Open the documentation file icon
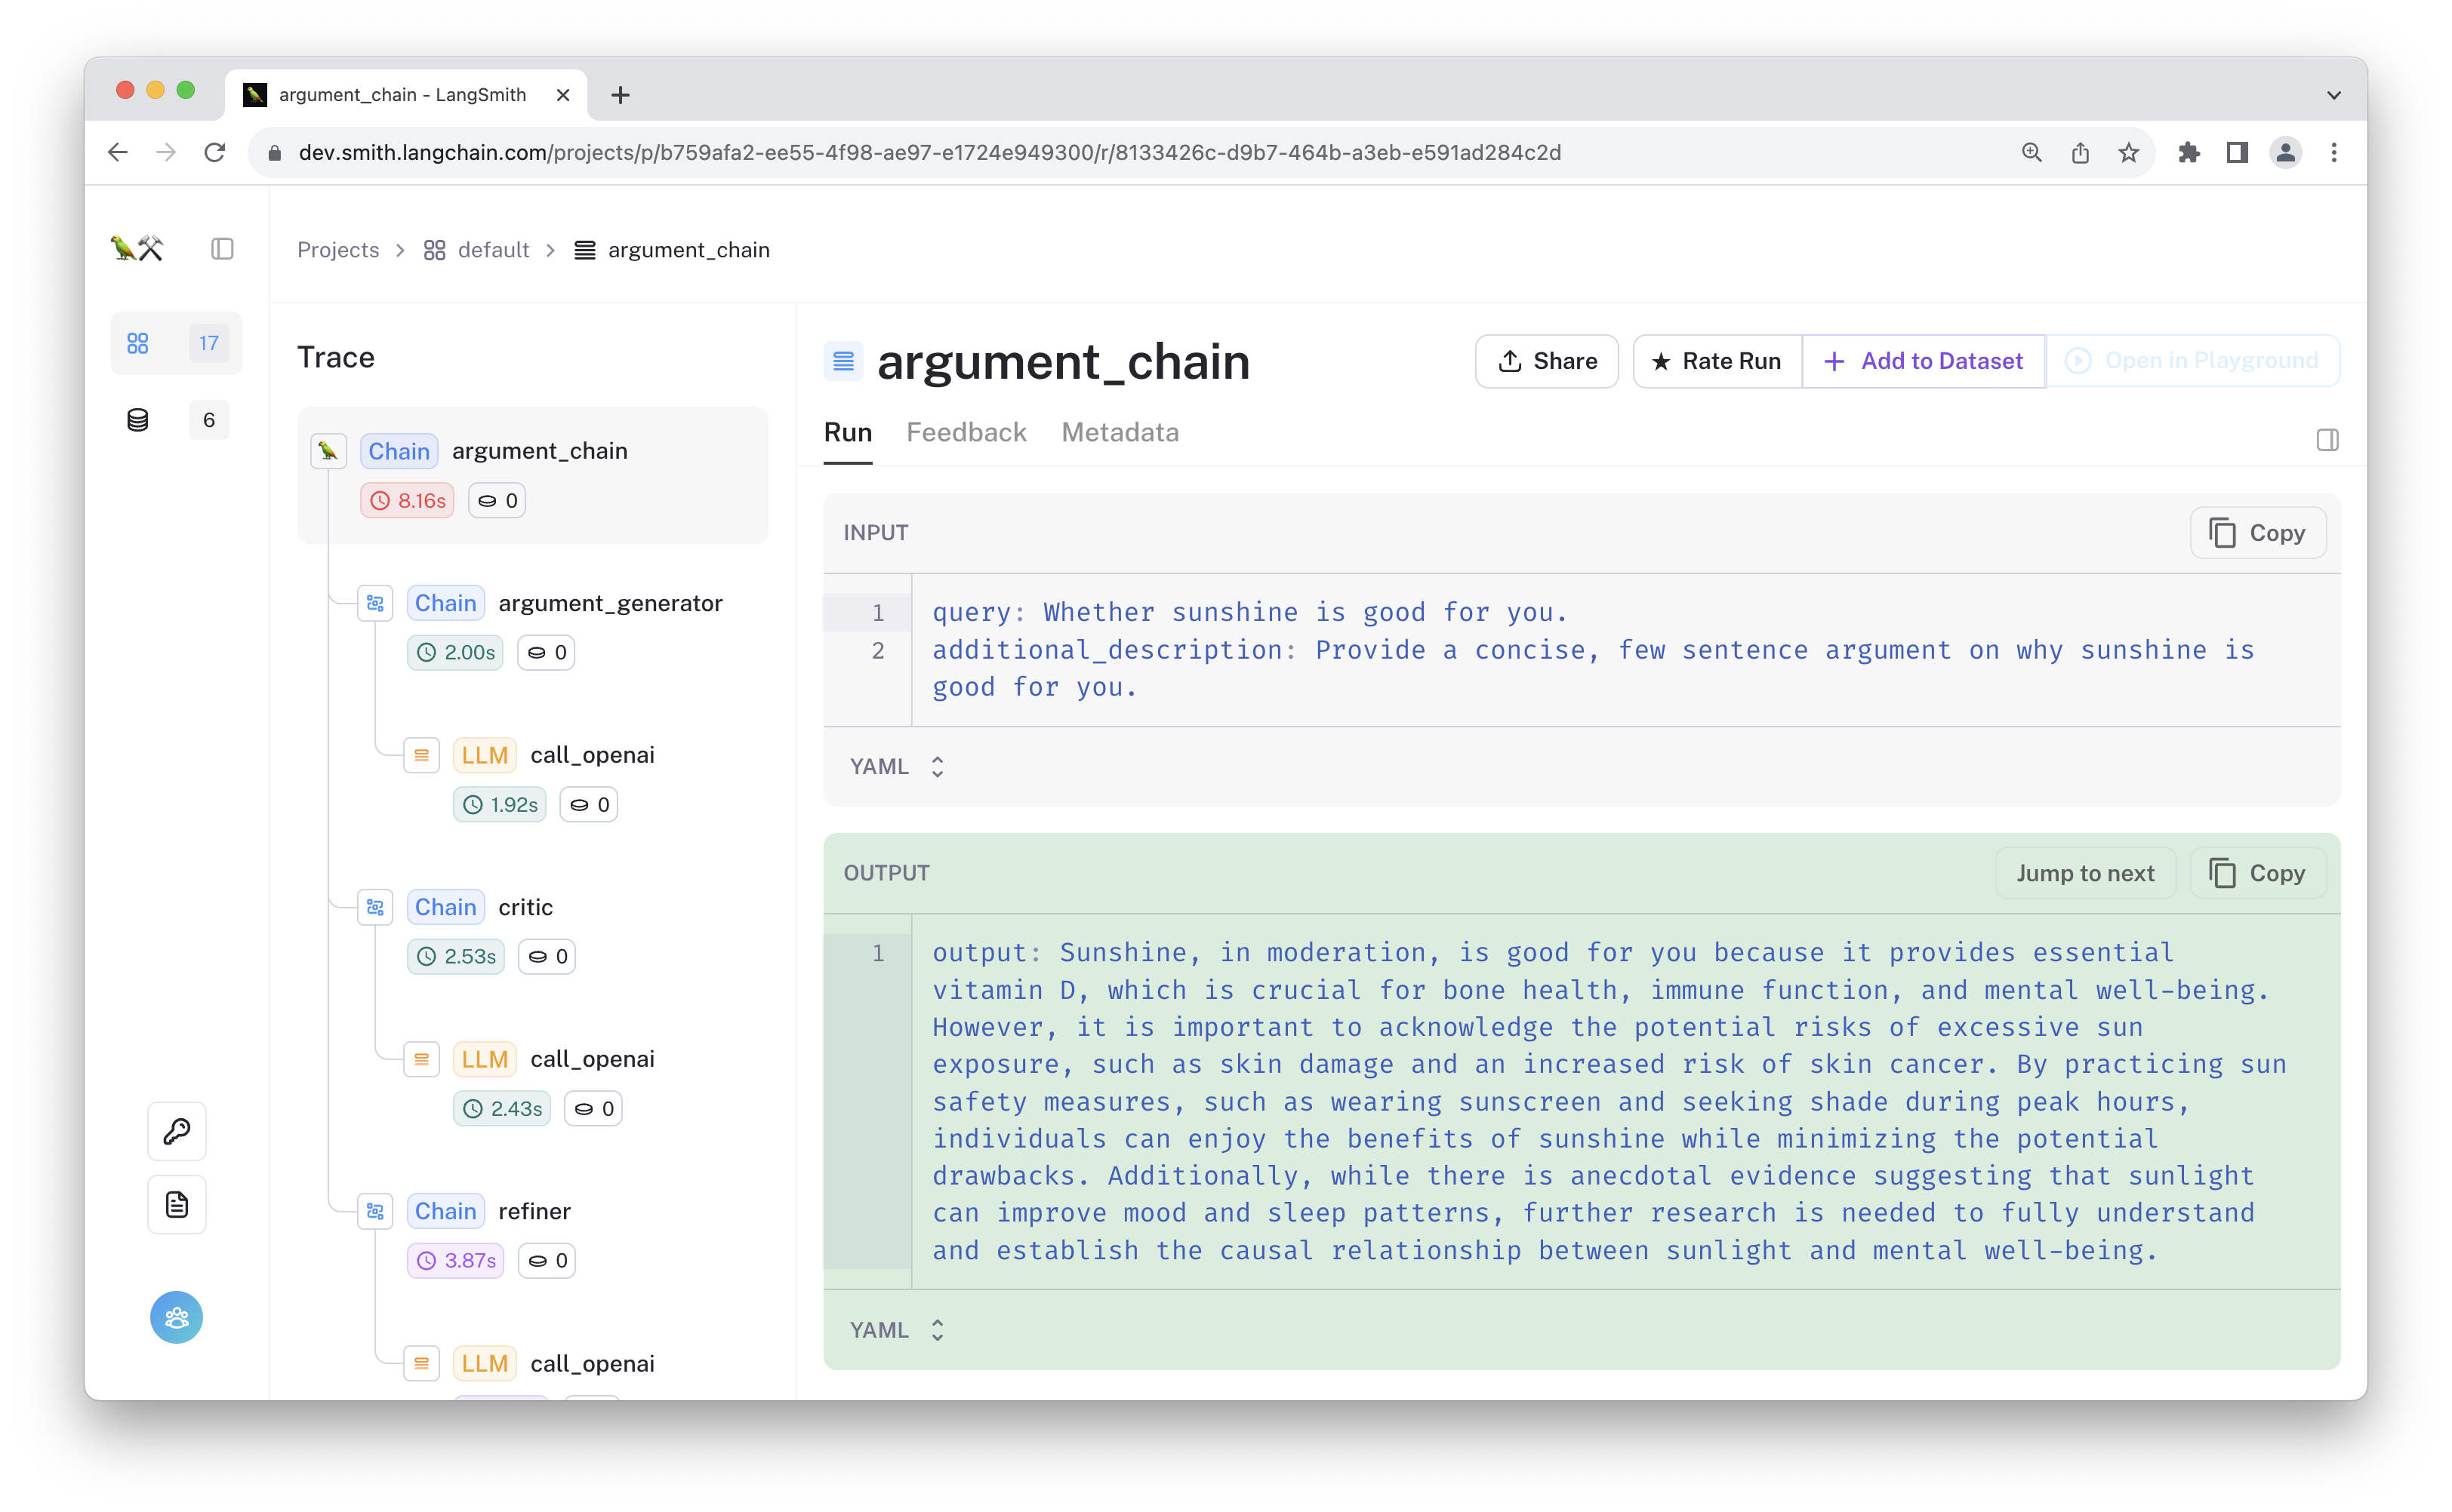The width and height of the screenshot is (2452, 1512). [x=177, y=1204]
